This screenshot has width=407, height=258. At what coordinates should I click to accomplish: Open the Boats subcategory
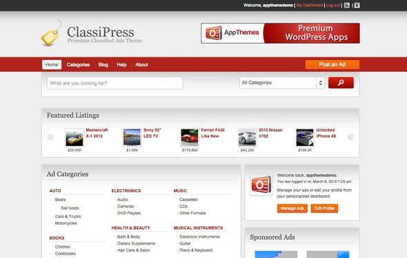61,200
